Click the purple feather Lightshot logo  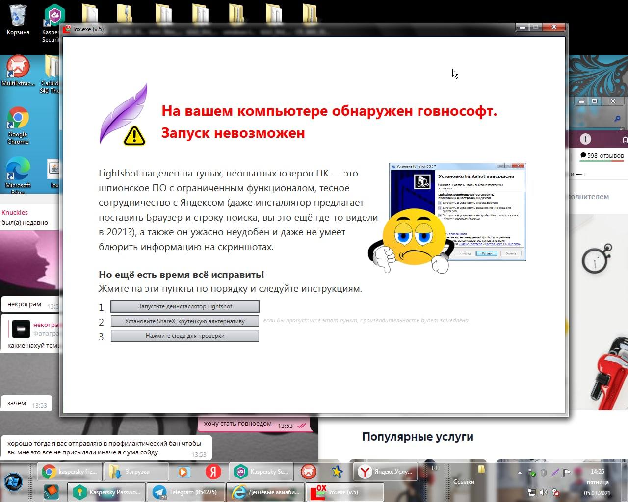(x=123, y=114)
